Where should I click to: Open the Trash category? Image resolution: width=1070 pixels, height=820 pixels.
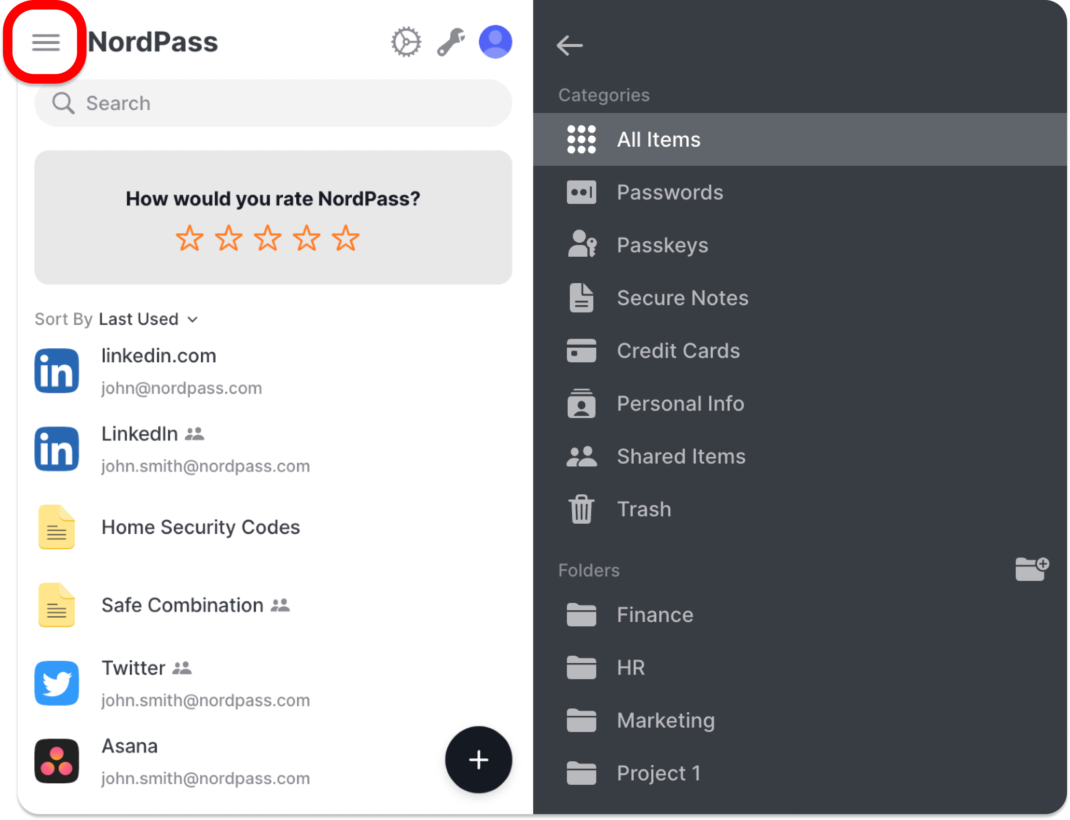point(800,509)
